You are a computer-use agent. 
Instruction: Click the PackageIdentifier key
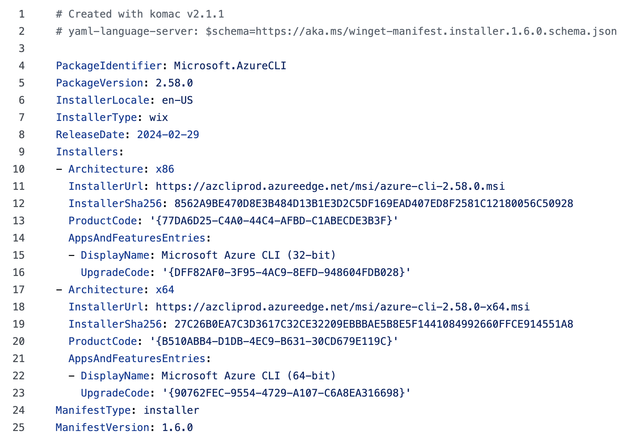pos(109,66)
